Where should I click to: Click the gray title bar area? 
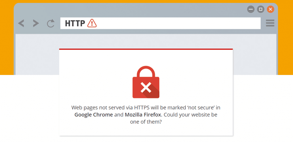tap(131, 9)
